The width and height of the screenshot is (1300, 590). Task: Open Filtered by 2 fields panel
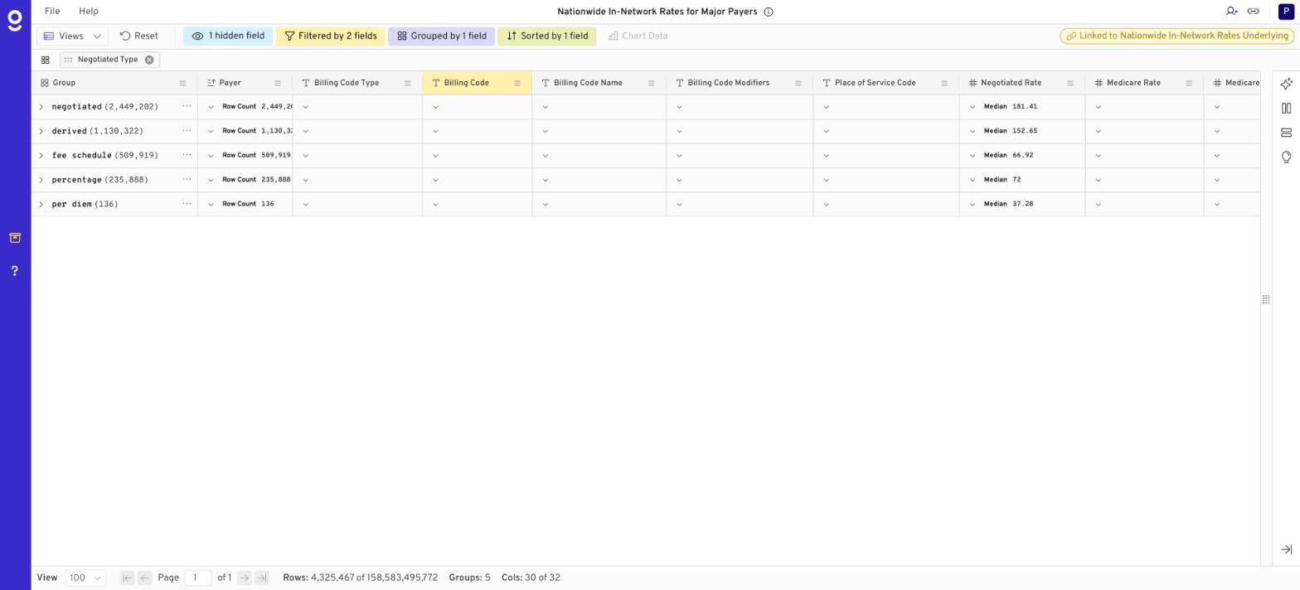pyautogui.click(x=330, y=36)
